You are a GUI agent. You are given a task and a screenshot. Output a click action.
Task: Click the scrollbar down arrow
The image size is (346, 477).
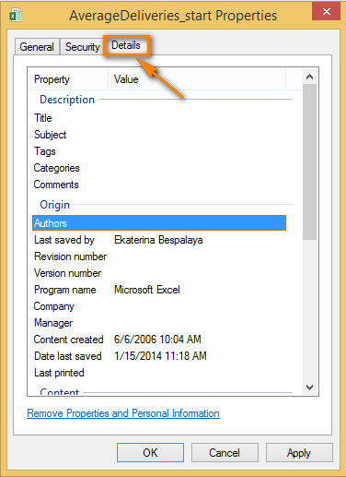point(310,388)
